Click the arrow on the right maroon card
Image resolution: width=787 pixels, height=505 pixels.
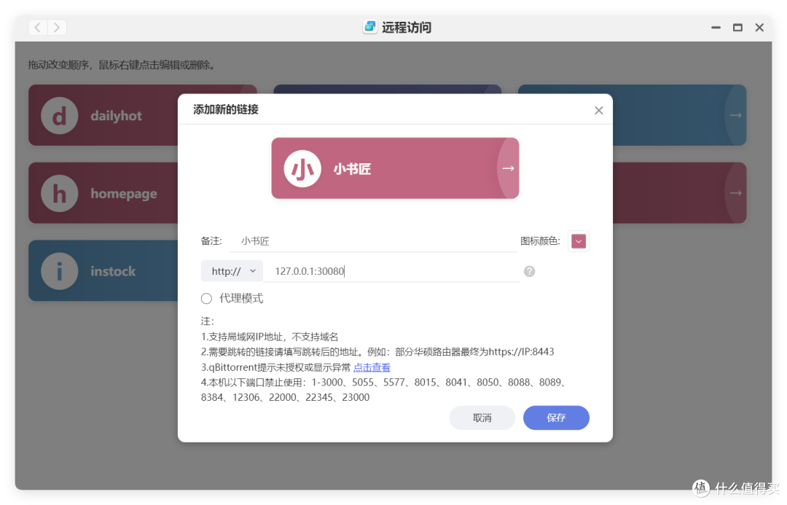coord(735,193)
